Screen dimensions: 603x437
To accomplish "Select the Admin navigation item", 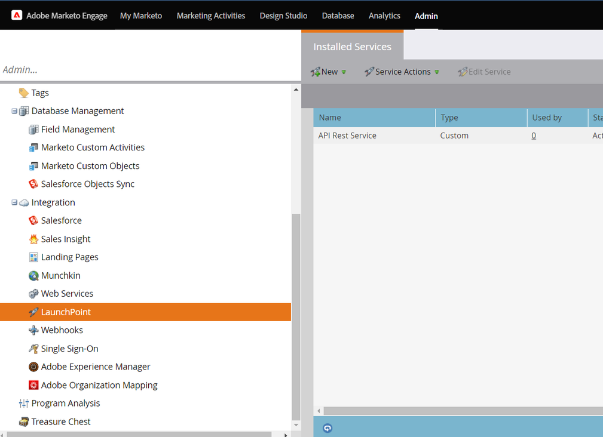I will click(x=426, y=16).
